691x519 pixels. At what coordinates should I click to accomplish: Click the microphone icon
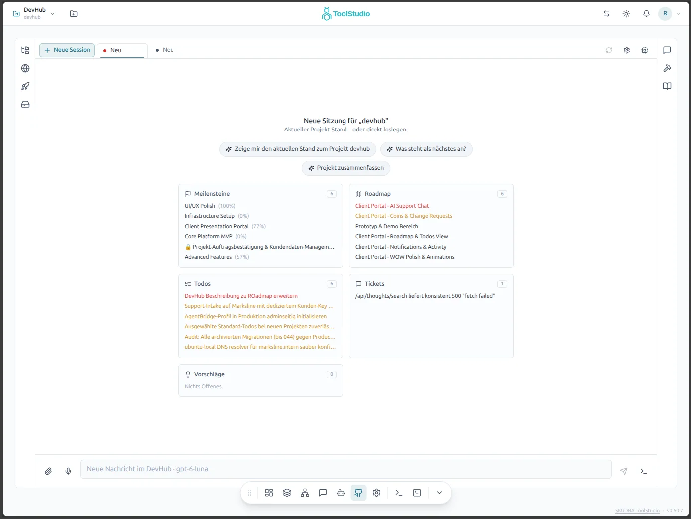coord(68,471)
